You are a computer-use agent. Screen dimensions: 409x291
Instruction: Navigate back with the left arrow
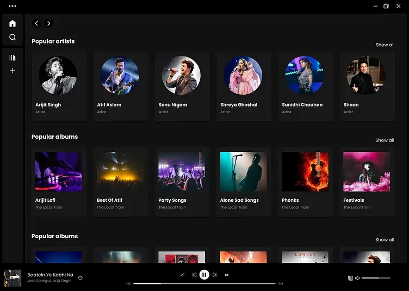[x=36, y=23]
